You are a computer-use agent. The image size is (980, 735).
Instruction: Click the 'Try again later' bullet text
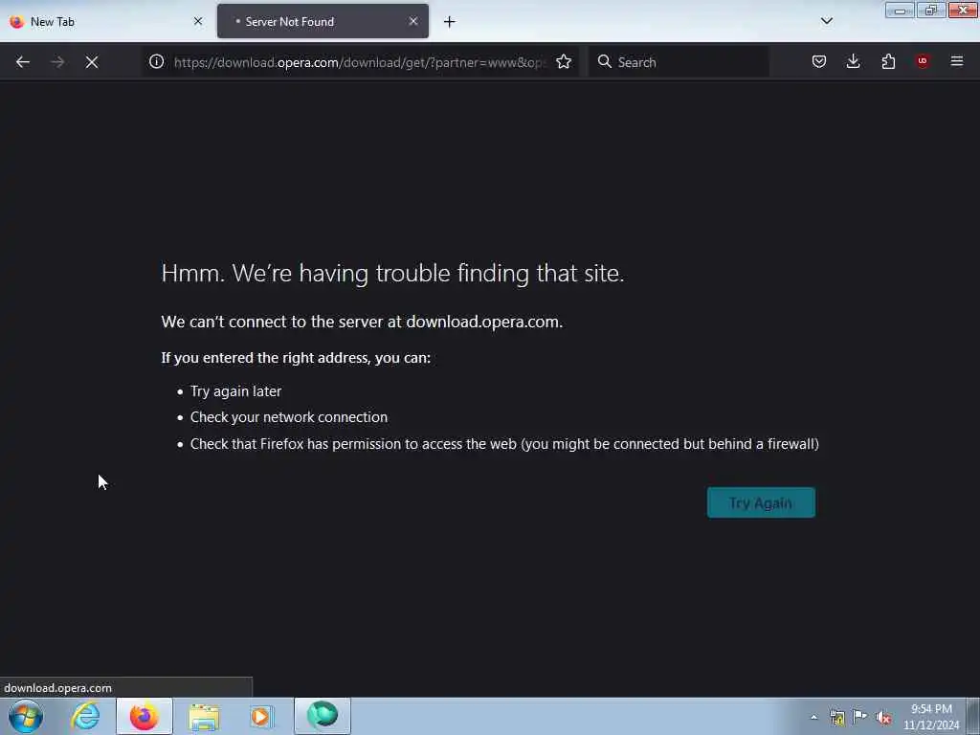click(235, 391)
